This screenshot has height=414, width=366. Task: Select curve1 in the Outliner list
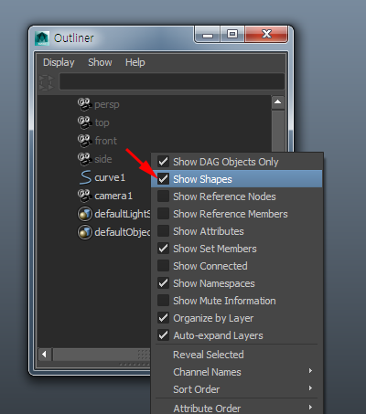click(x=110, y=177)
